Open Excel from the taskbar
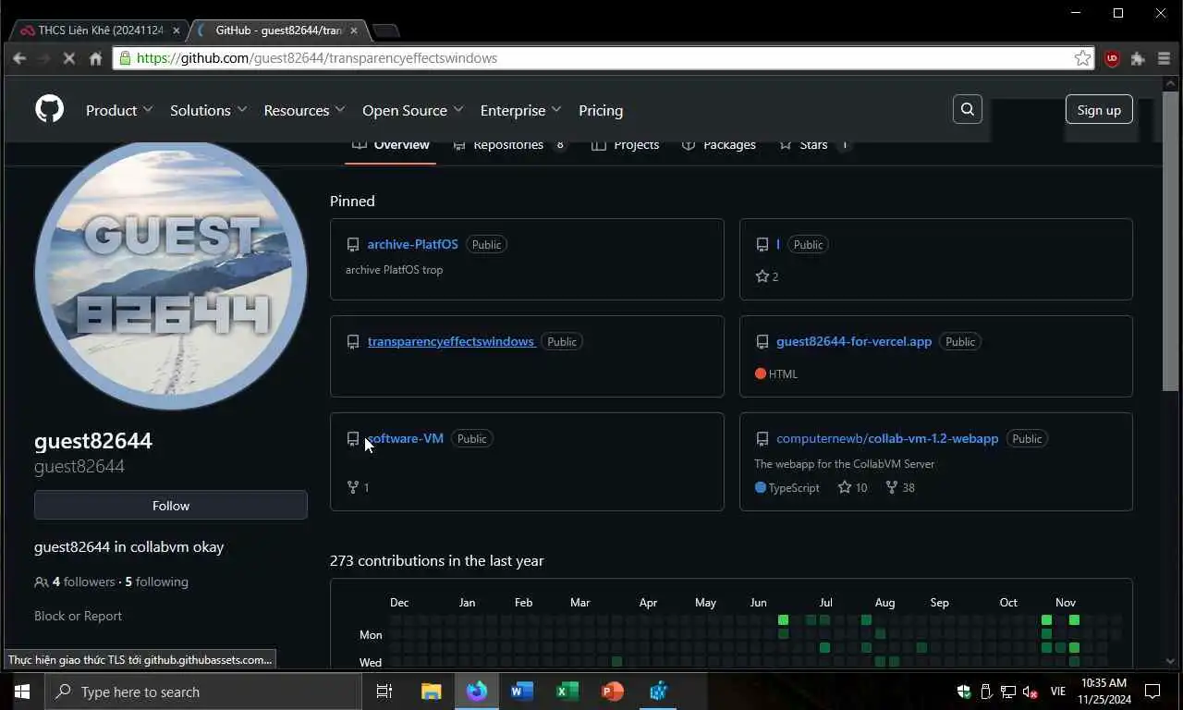The width and height of the screenshot is (1183, 710). coord(567,692)
